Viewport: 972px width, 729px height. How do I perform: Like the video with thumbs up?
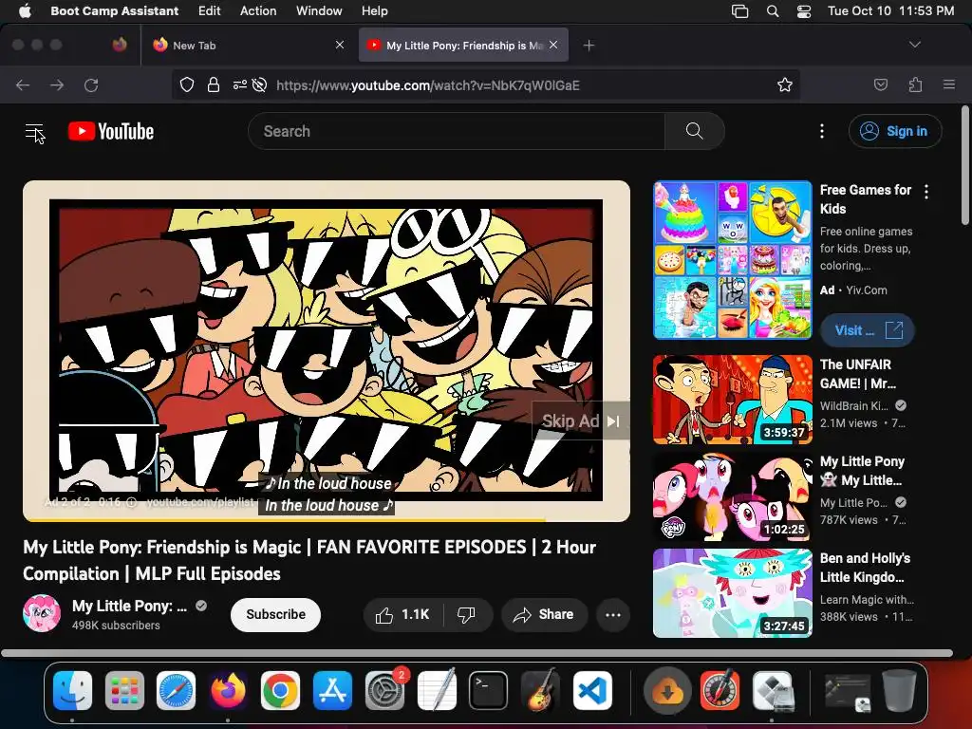pos(402,614)
